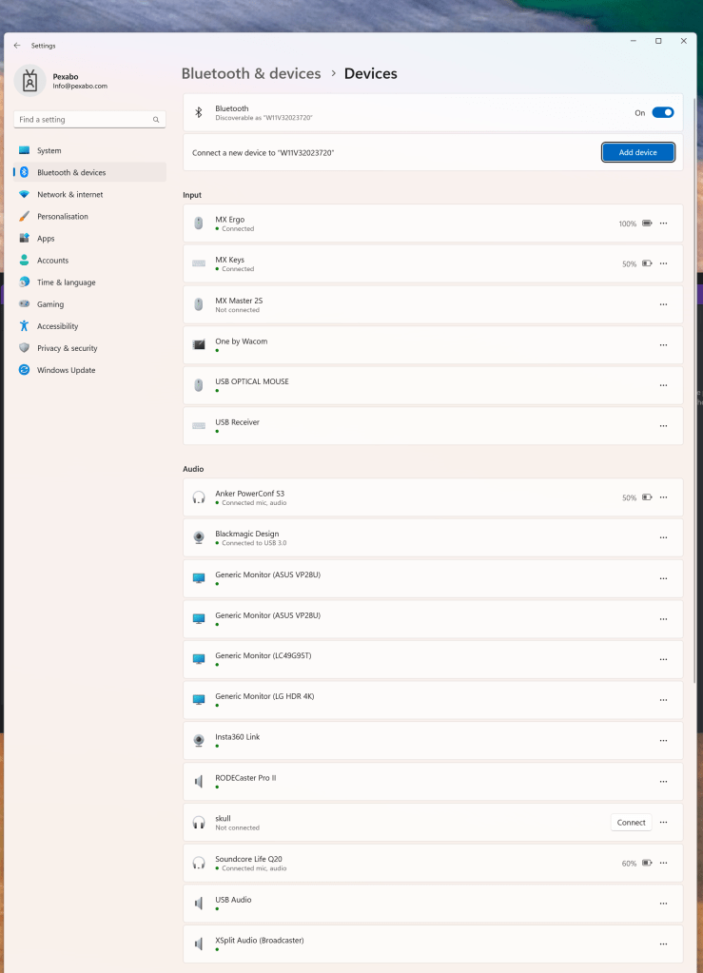
Task: Open Personalisation settings
Action: 89,216
